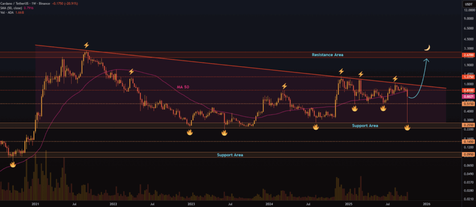
Task: Select the Support Area label near 0.2550
Action: click(364, 126)
